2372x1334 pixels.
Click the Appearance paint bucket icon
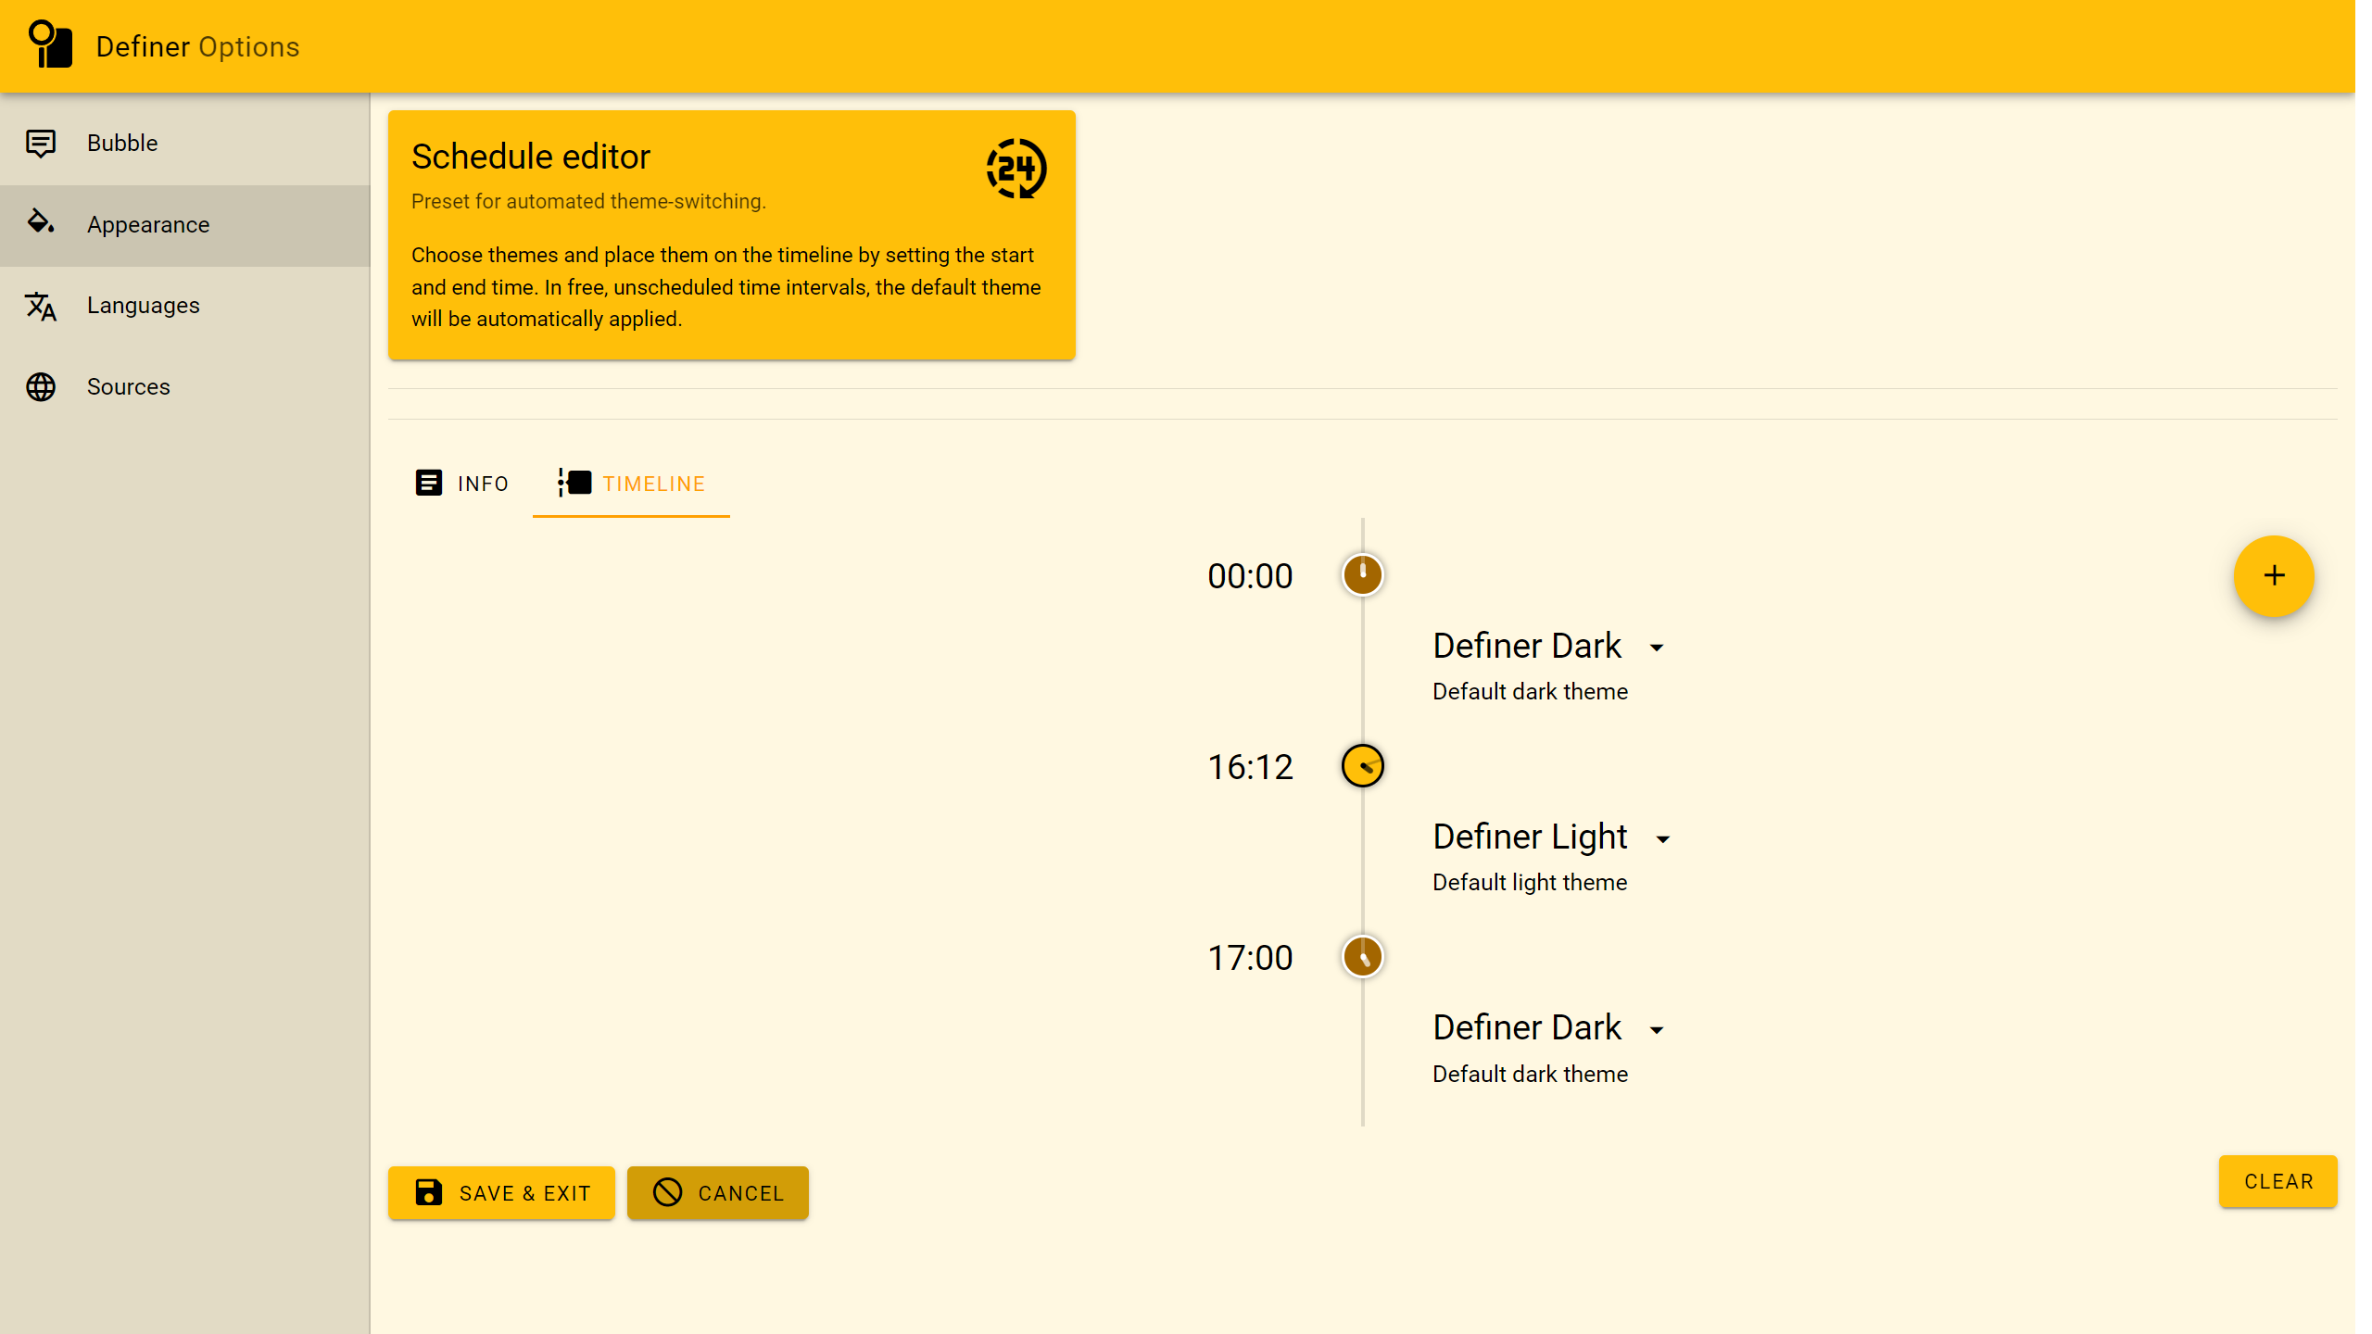(41, 222)
